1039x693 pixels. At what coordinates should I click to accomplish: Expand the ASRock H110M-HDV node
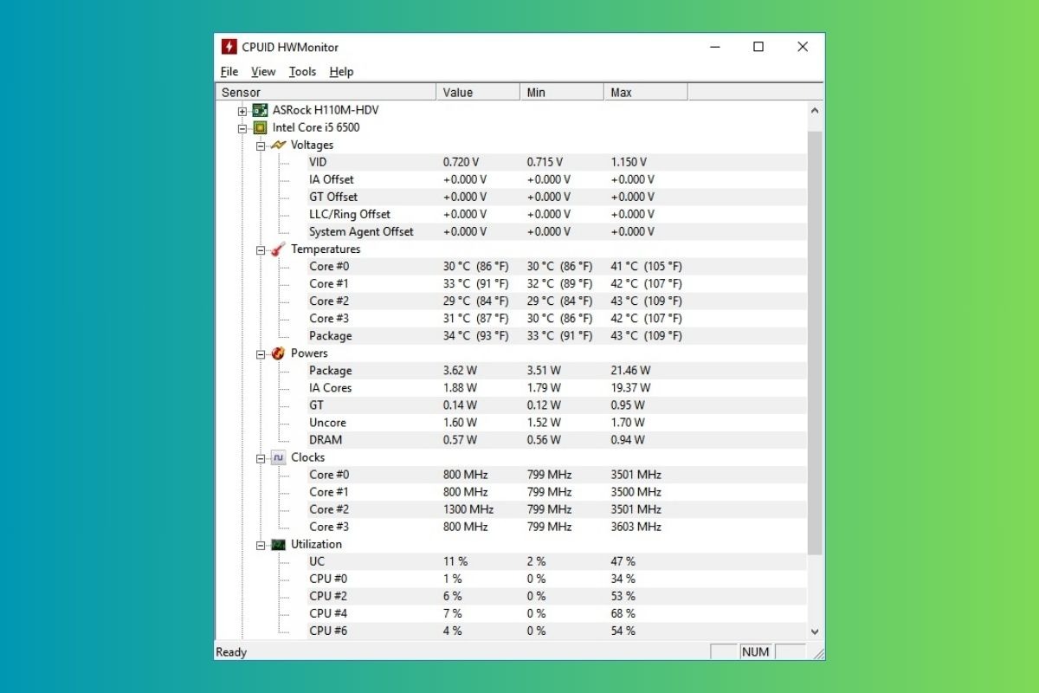[x=242, y=111]
